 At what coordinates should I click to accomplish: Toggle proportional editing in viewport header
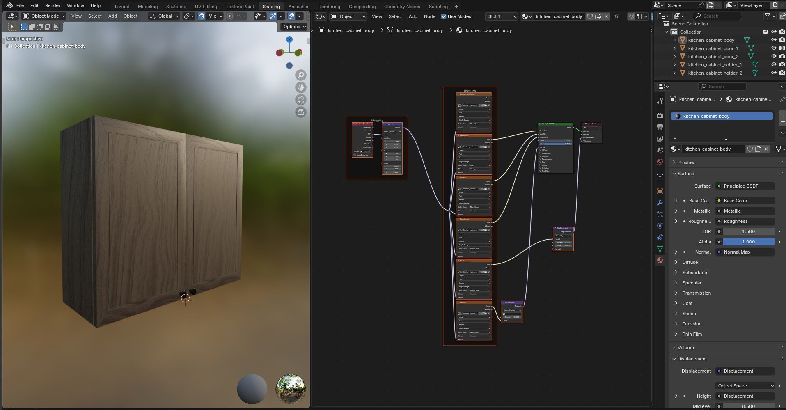tap(230, 16)
